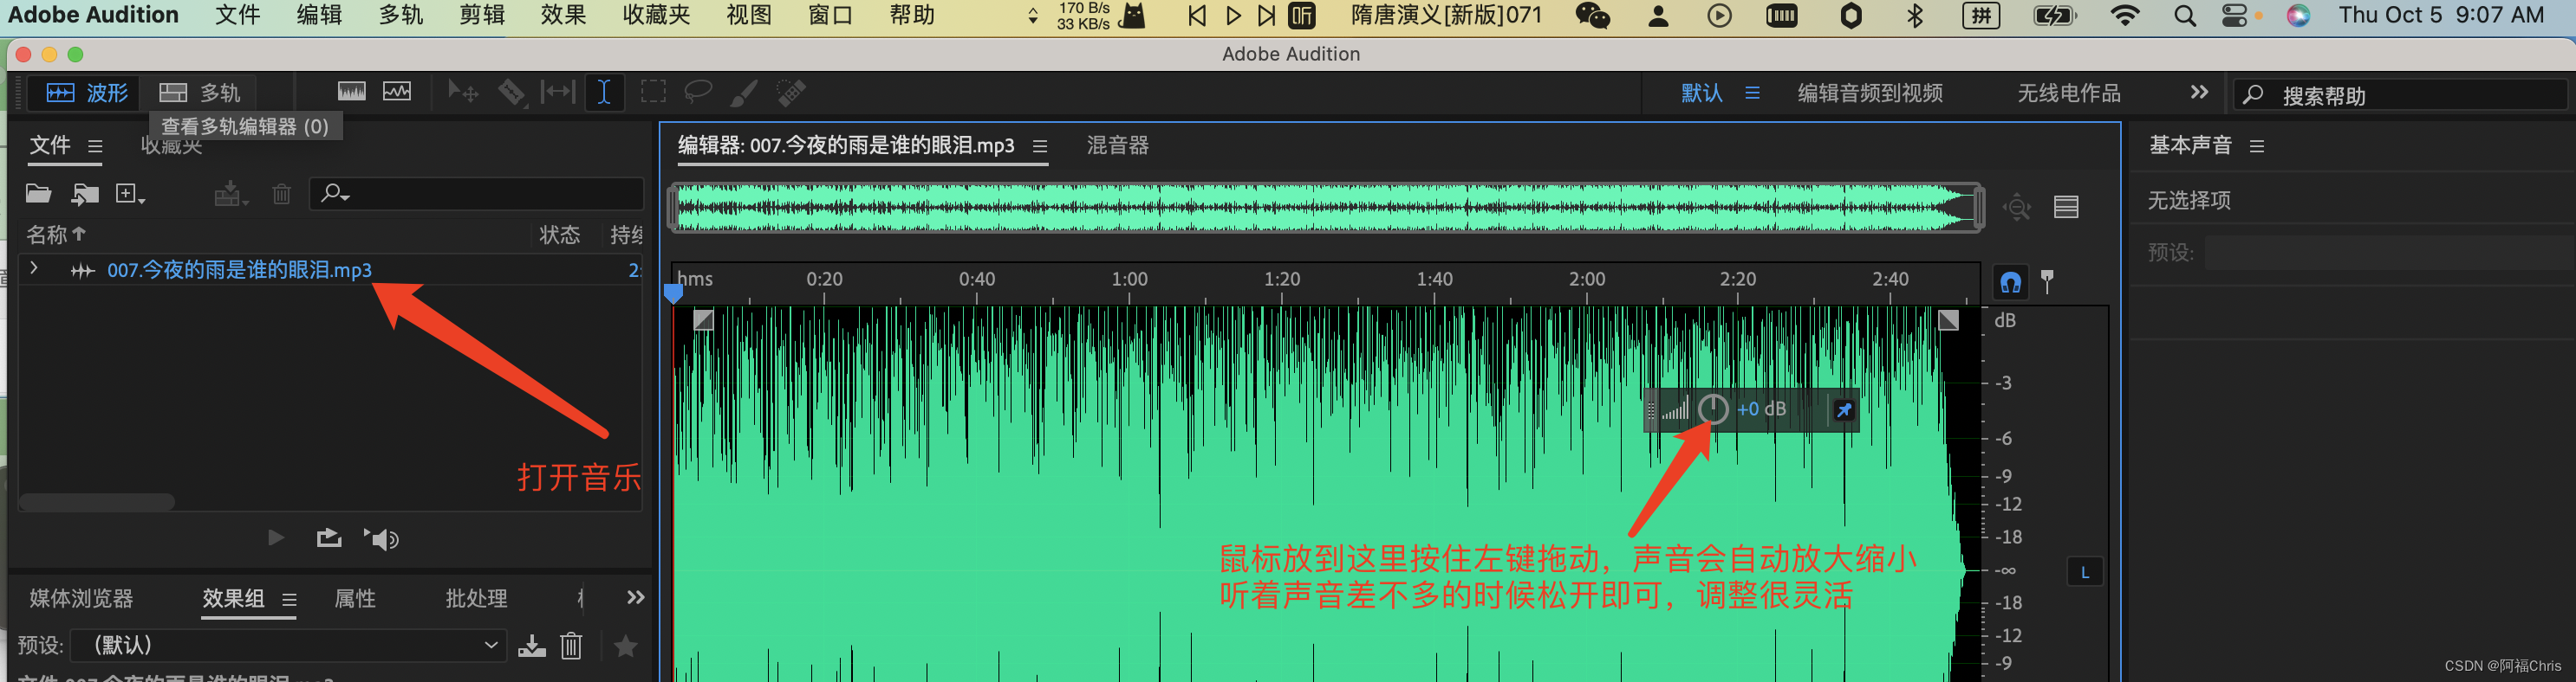Click the waveform overview navigator

tap(1326, 208)
